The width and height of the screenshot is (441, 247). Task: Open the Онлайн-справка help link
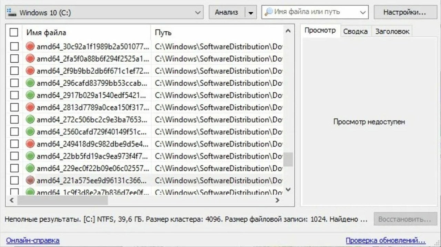pyautogui.click(x=33, y=240)
